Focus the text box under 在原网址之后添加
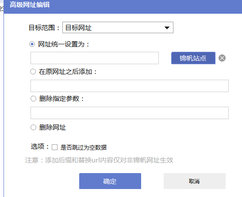 [x=130, y=86]
